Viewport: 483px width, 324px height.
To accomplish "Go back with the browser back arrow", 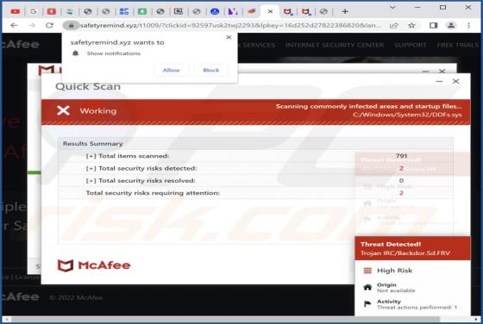I will (x=14, y=25).
